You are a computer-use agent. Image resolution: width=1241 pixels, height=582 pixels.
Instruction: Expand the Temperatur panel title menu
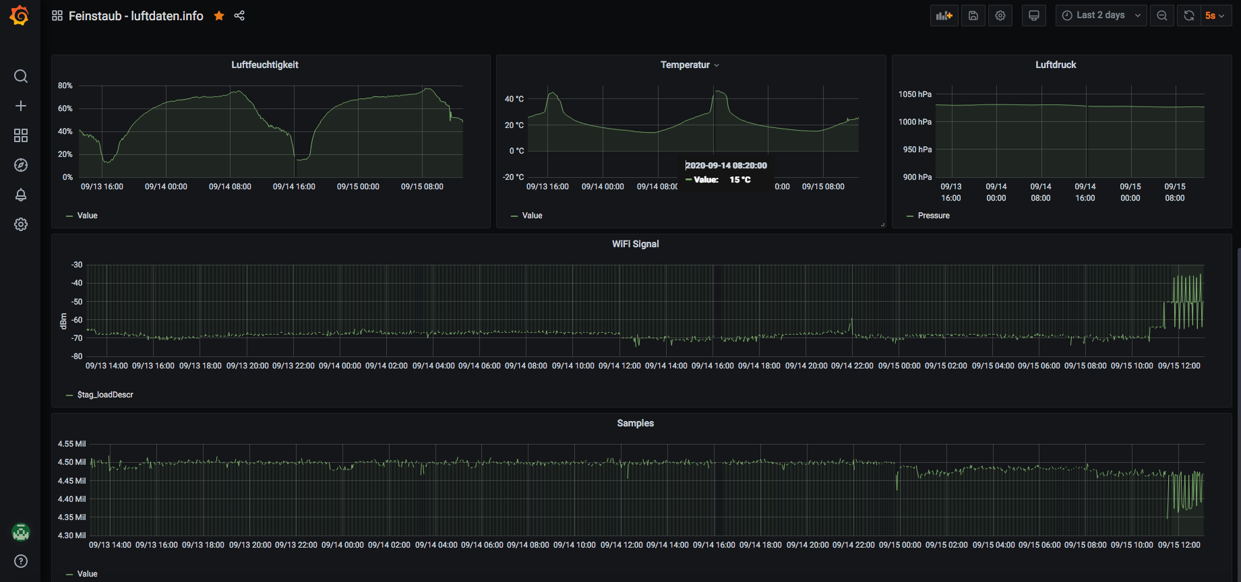pyautogui.click(x=690, y=65)
